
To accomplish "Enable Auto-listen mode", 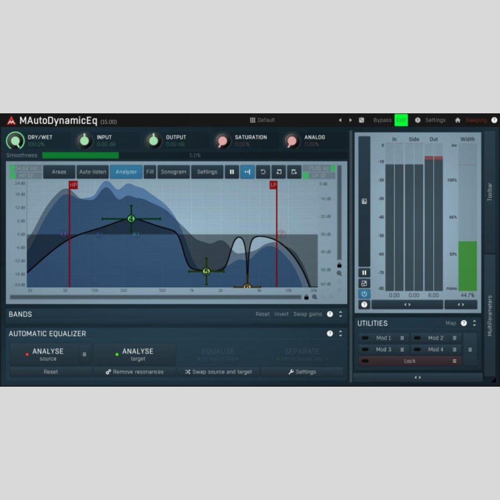I will point(92,172).
